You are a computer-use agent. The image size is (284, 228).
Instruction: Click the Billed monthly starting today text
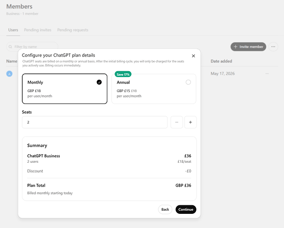click(50, 193)
